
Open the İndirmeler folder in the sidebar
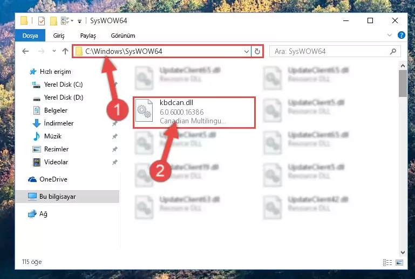[53, 123]
